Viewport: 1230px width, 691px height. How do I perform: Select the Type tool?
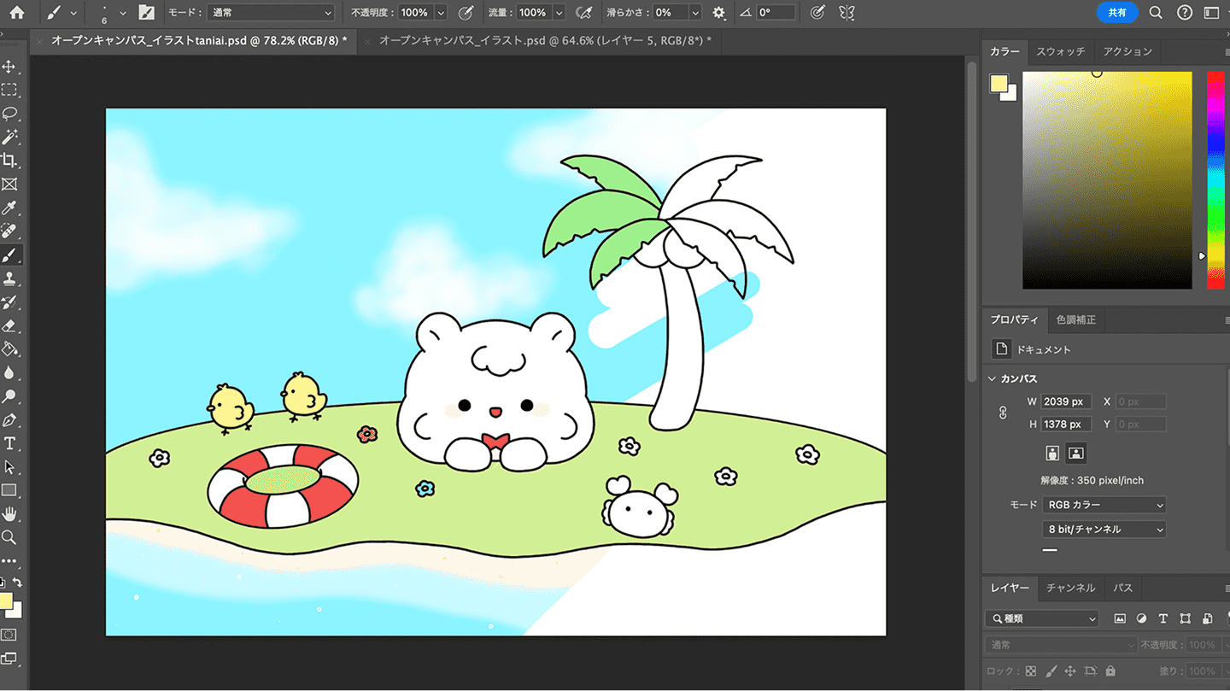[x=9, y=443]
